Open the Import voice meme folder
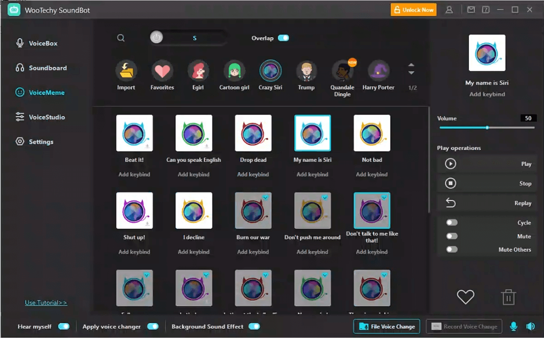The image size is (544, 338). 126,71
